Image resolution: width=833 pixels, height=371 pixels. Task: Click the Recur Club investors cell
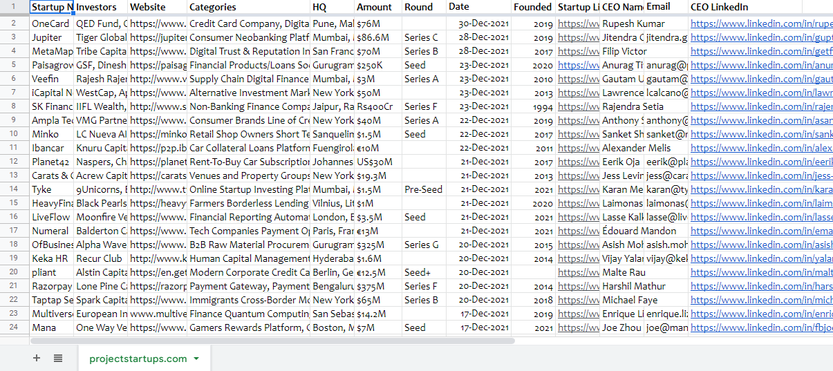click(101, 258)
